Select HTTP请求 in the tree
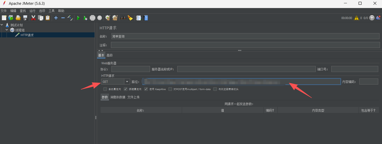 tap(27, 35)
